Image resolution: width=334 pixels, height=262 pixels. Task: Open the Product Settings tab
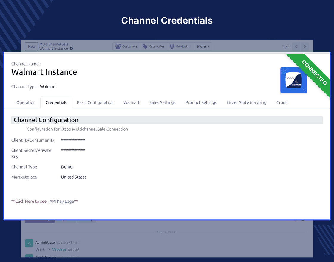point(201,102)
